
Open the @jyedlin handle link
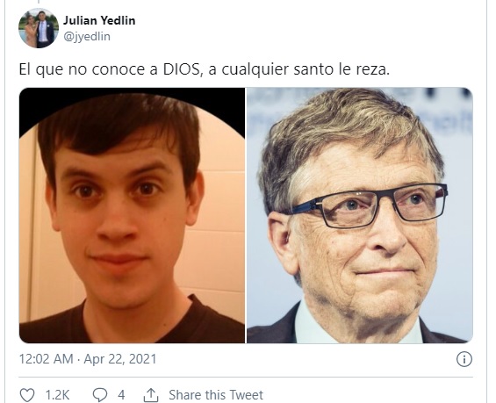[87, 37]
